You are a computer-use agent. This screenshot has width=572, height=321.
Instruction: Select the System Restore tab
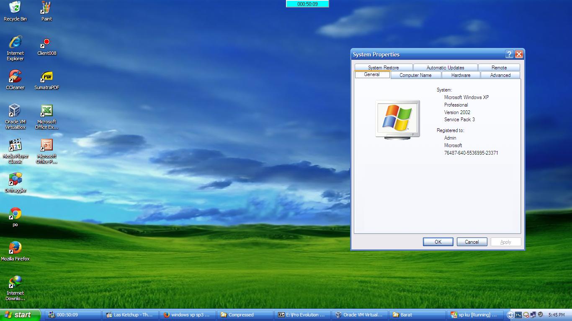pyautogui.click(x=383, y=67)
